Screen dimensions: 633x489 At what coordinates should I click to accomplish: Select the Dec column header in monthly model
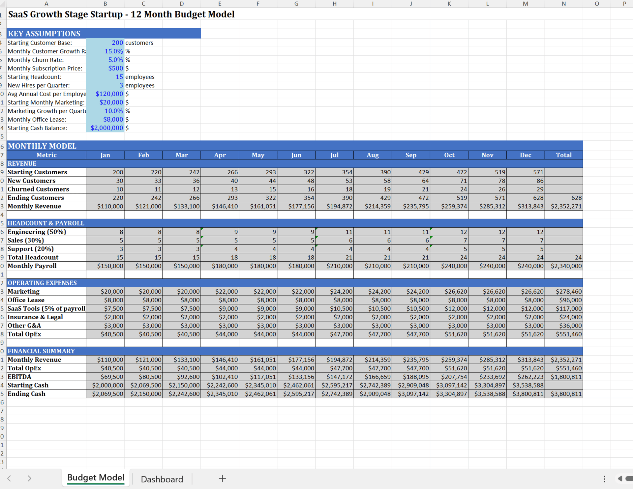point(525,155)
